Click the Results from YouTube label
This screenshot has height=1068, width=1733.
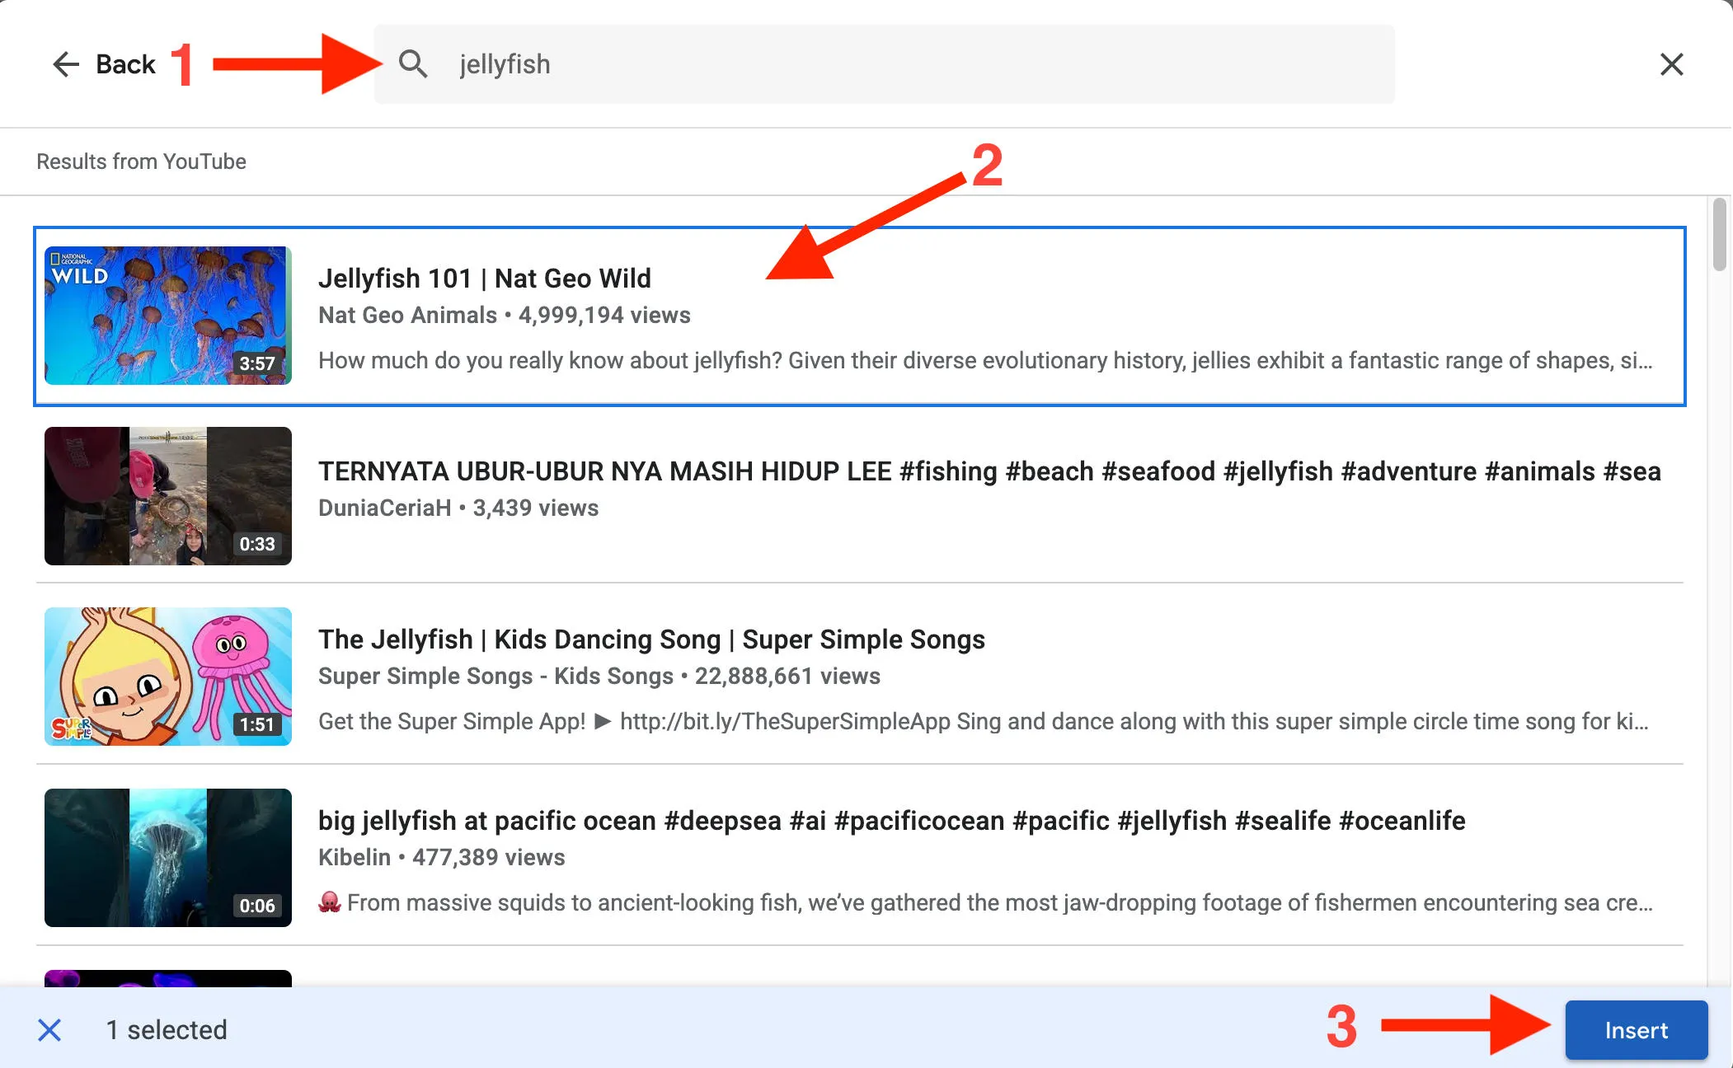tap(141, 162)
